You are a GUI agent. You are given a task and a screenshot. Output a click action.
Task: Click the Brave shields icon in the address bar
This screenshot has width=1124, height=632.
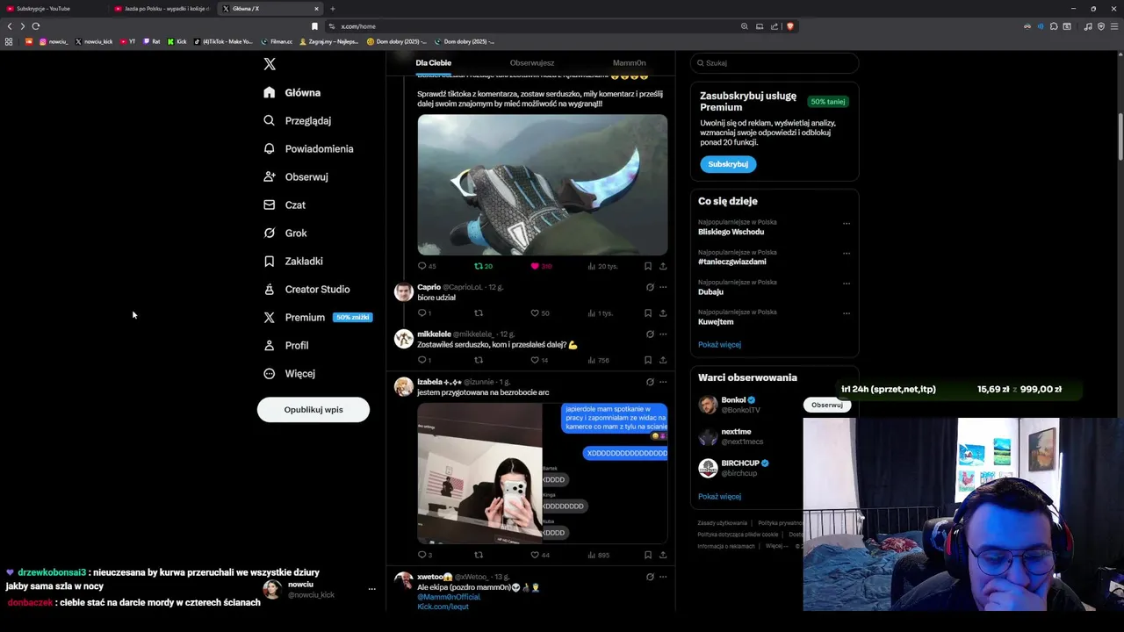click(789, 26)
